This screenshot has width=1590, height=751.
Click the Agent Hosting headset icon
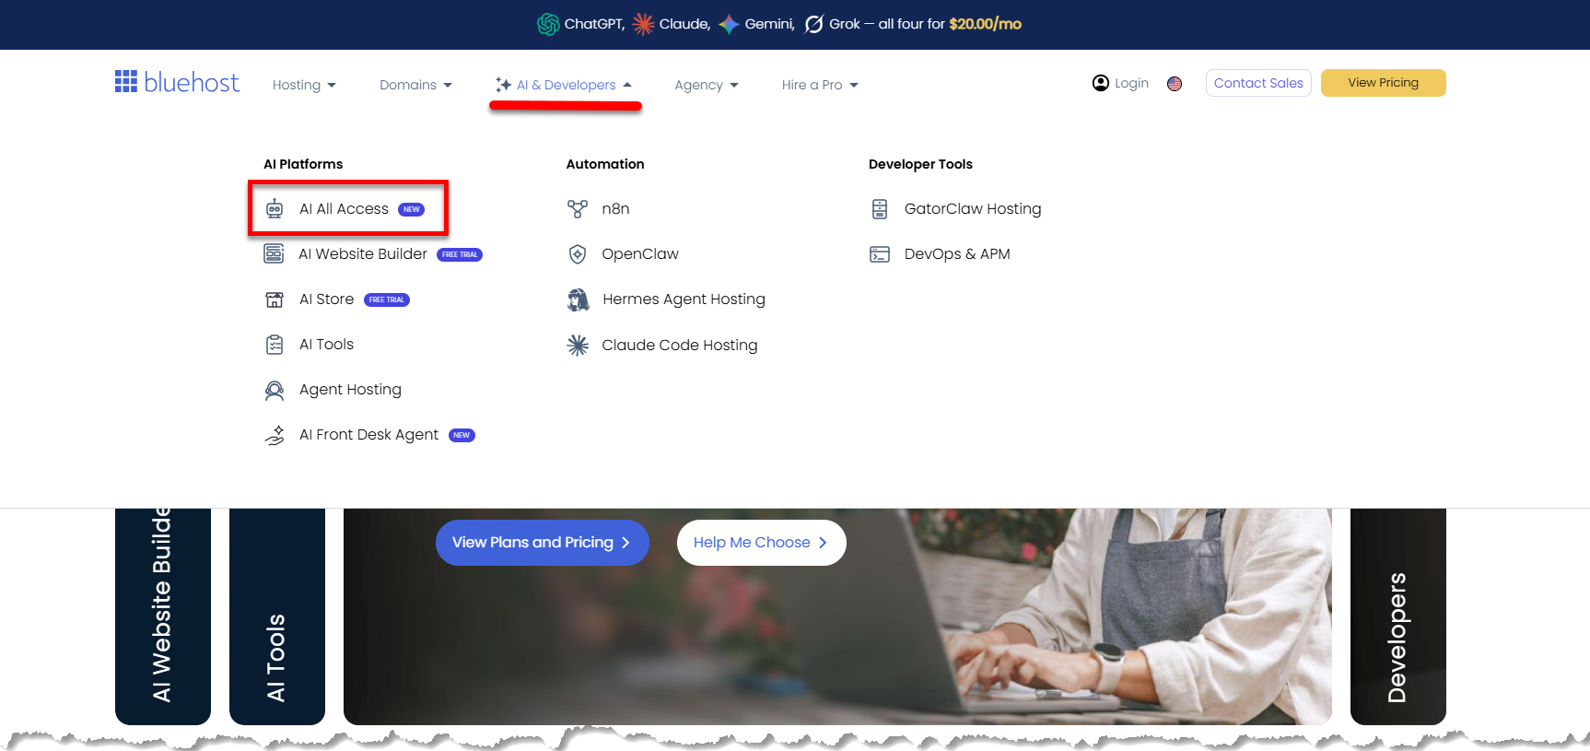tap(275, 390)
